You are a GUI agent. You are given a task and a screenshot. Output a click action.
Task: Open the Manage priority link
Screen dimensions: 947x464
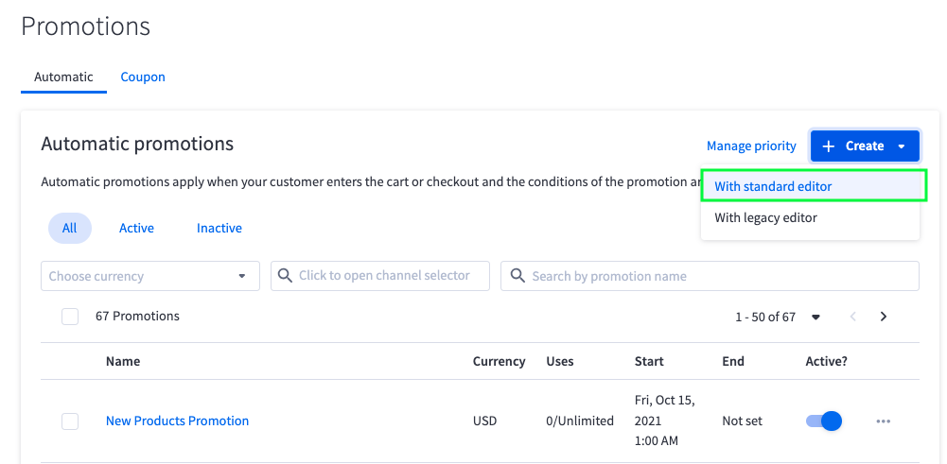(x=751, y=146)
